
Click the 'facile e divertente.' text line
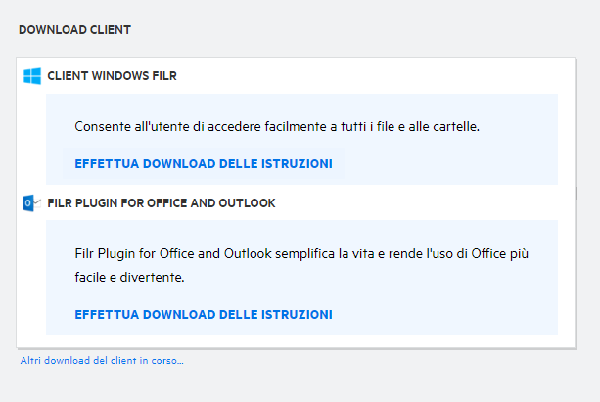pos(130,278)
